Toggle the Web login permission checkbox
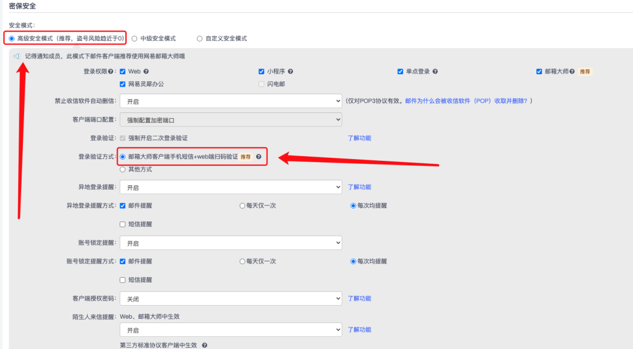Screen dimensions: 633x349 pos(122,72)
